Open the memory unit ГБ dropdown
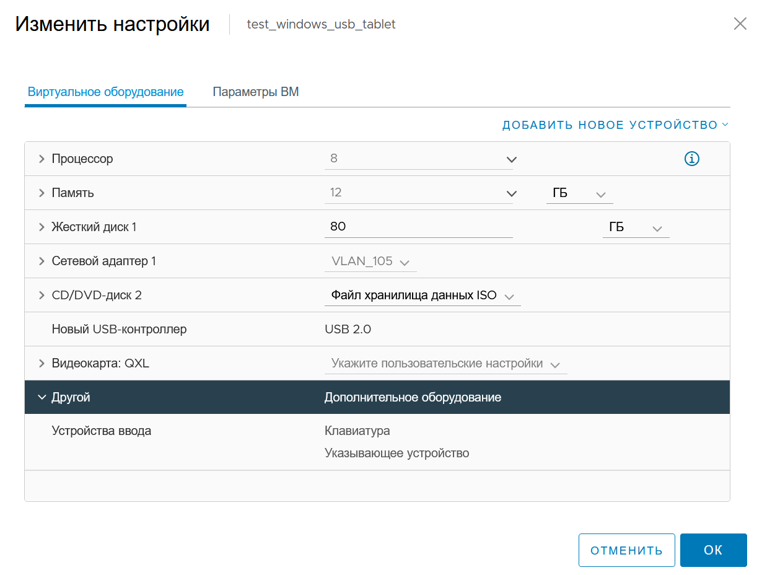 tap(579, 193)
